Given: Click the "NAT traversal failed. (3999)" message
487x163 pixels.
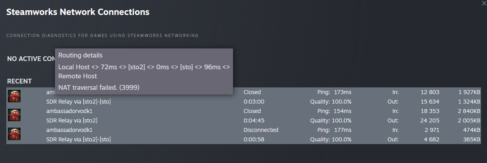Looking at the screenshot, I should [x=99, y=87].
